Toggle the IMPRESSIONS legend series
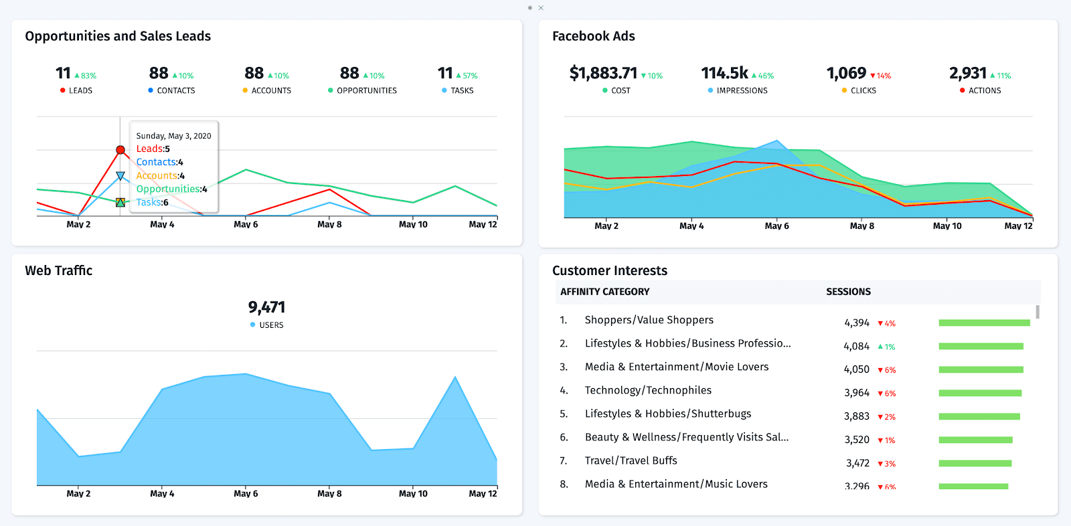The height and width of the screenshot is (526, 1071). tap(738, 90)
